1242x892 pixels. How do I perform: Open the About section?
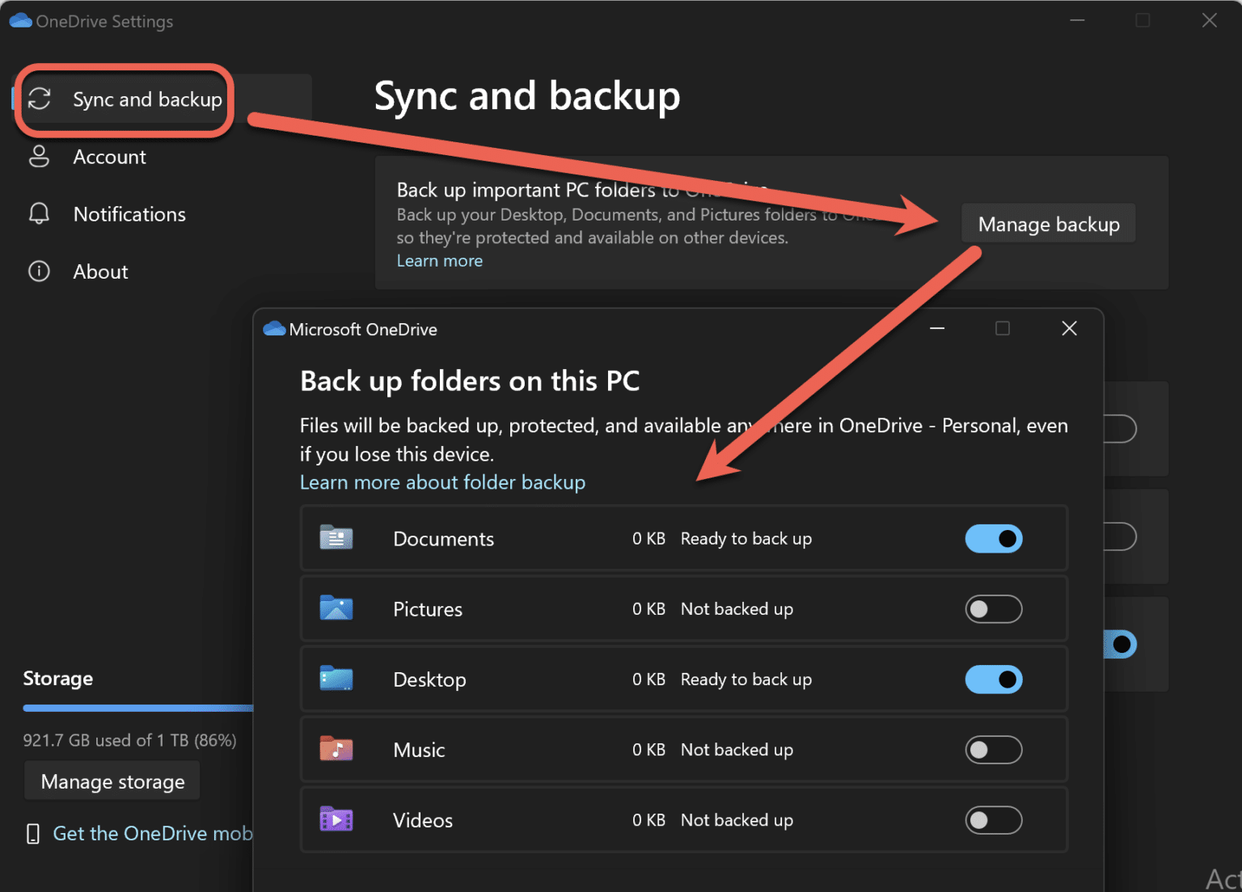click(100, 271)
